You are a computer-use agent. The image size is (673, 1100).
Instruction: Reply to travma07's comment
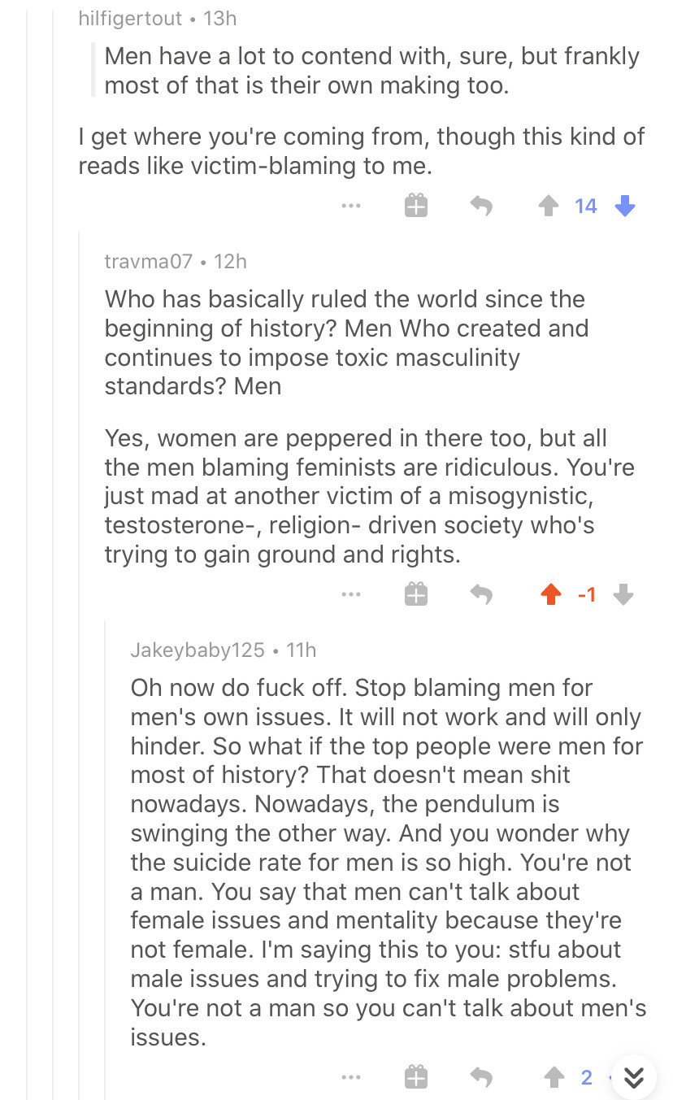pyautogui.click(x=481, y=595)
